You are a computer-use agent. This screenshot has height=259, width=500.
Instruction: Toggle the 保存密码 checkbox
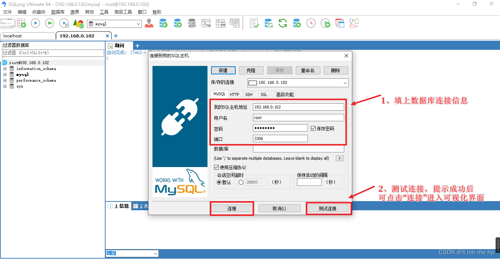[x=313, y=129]
